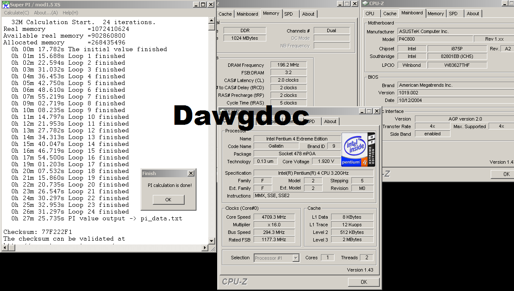Click the PI value output pi_data.txt line

97,218
